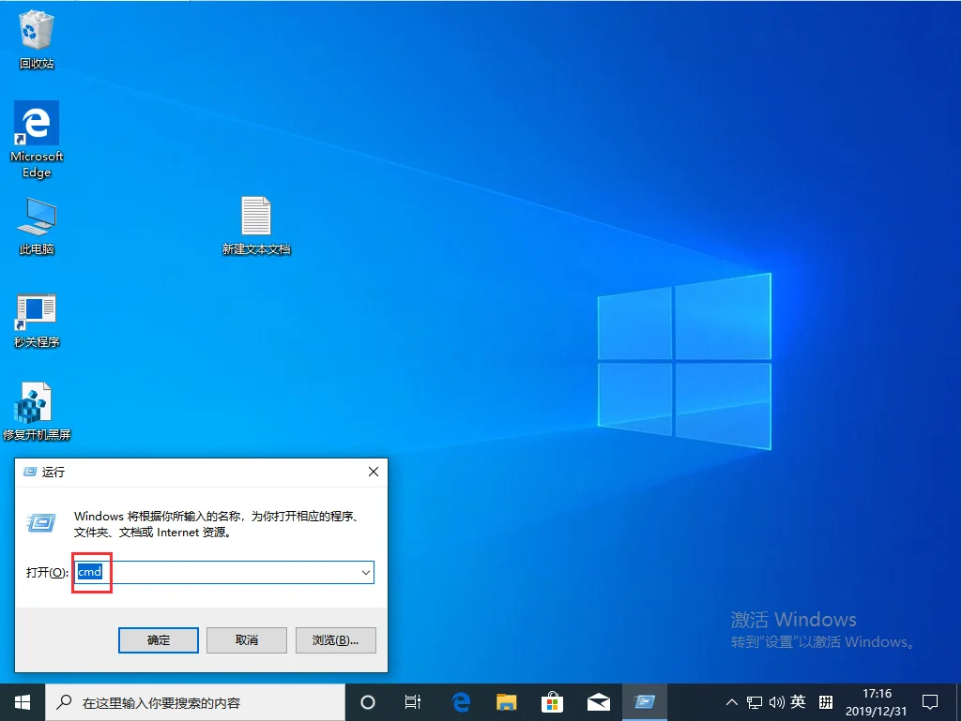
Task: Open File Explorer from taskbar
Action: coord(507,702)
